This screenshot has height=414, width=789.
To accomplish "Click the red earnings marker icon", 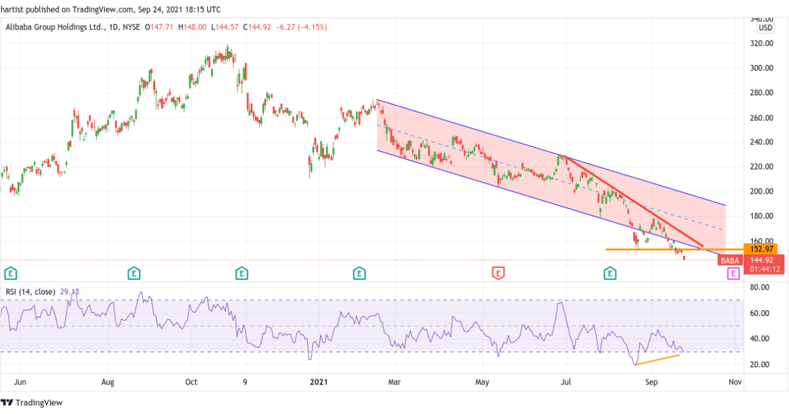I will 498,272.
